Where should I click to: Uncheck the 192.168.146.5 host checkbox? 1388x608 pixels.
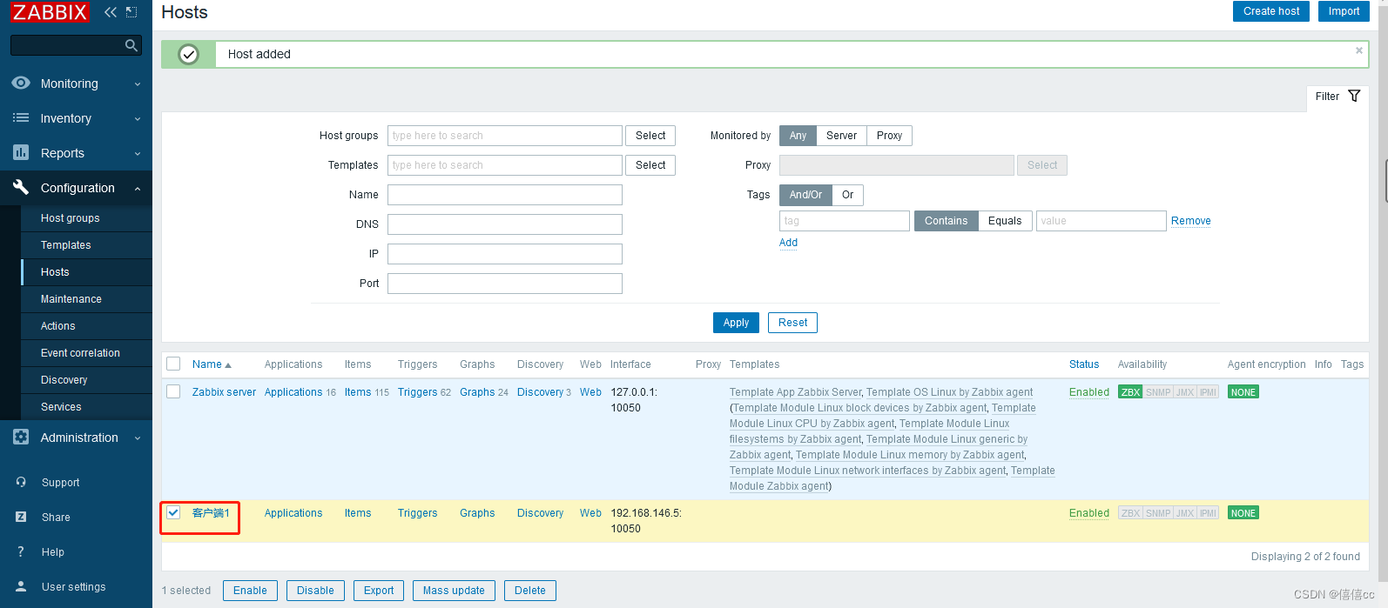click(173, 512)
